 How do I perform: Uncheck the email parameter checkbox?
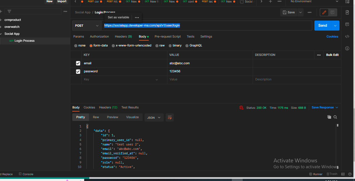coord(78,63)
